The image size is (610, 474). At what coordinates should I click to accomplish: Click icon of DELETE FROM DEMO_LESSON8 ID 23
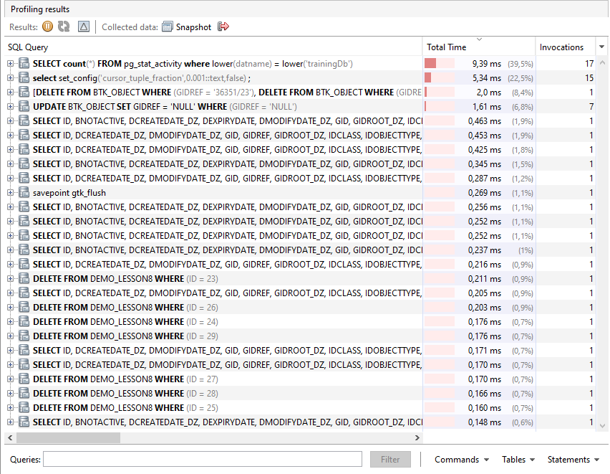[24, 279]
